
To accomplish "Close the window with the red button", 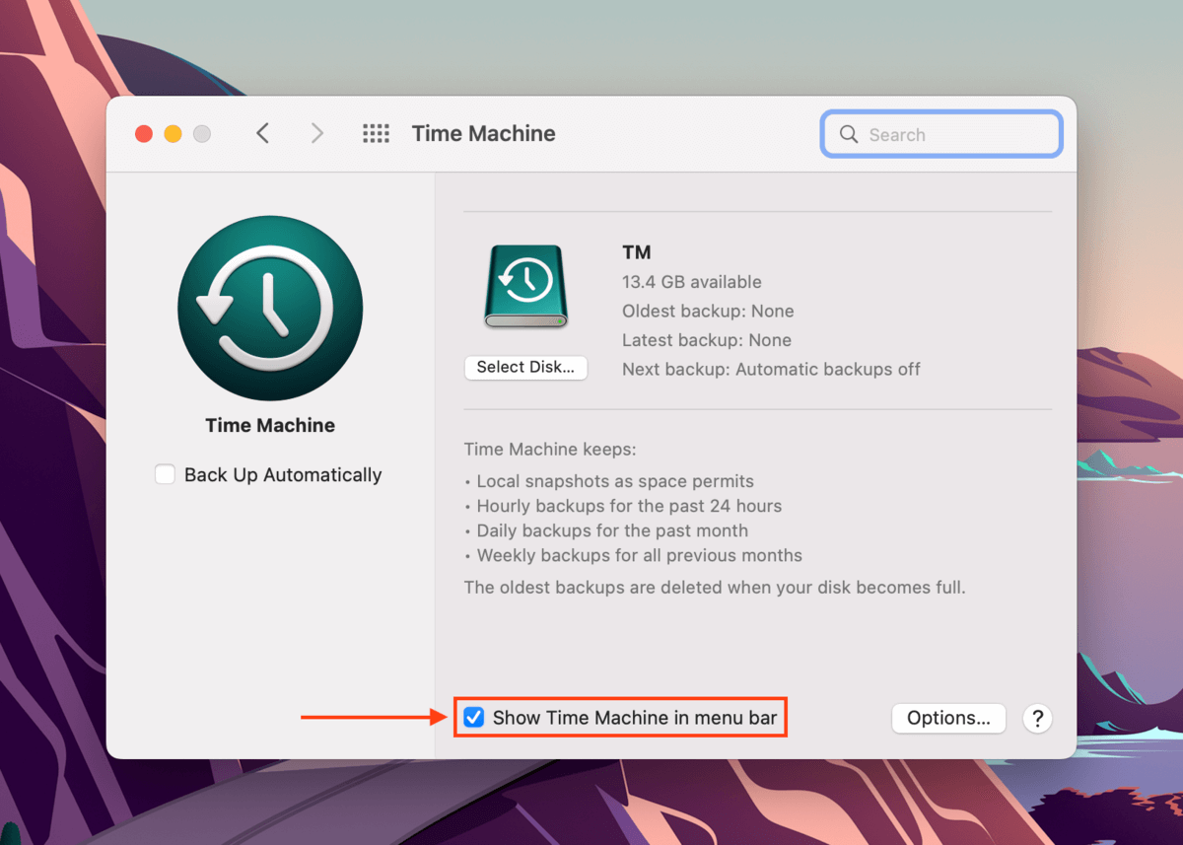I will click(x=144, y=134).
